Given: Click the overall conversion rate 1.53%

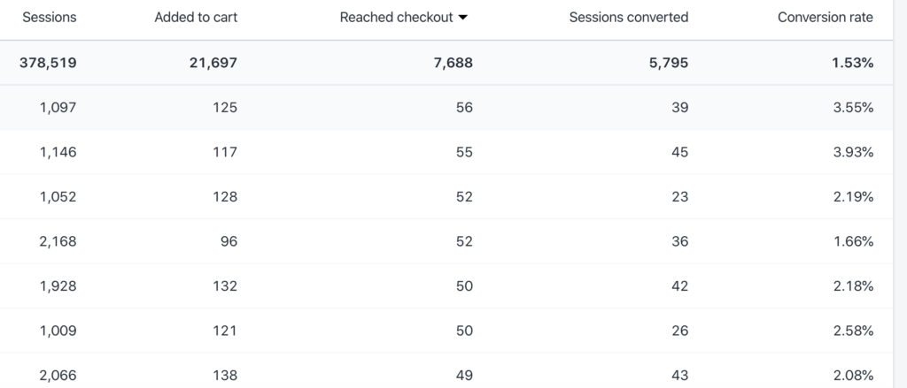Looking at the screenshot, I should (853, 63).
